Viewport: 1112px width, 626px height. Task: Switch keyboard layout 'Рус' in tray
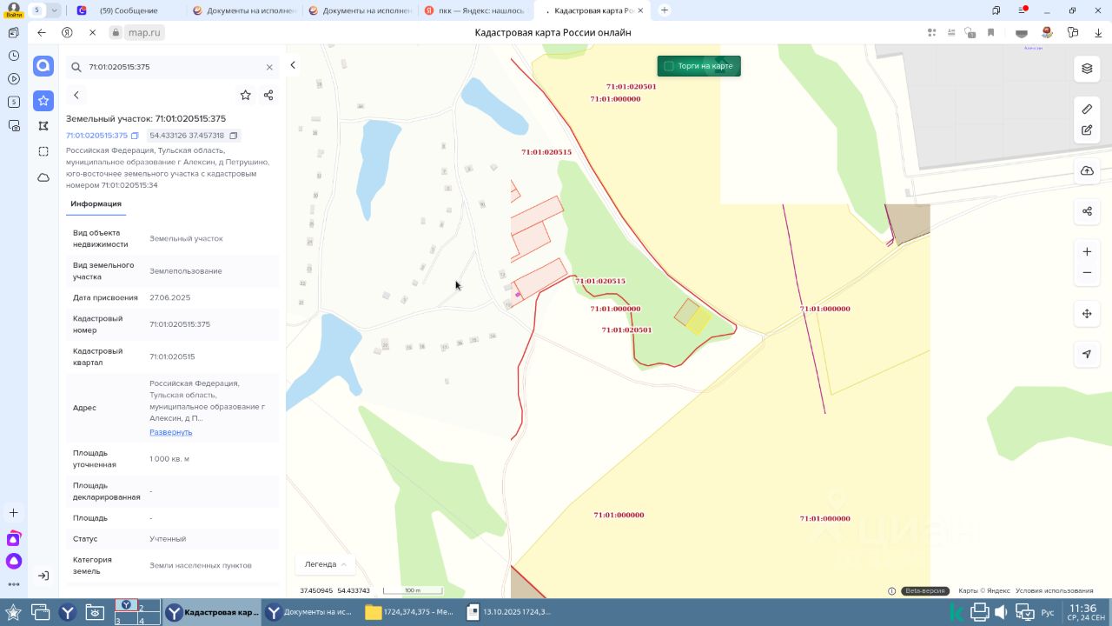1048,613
